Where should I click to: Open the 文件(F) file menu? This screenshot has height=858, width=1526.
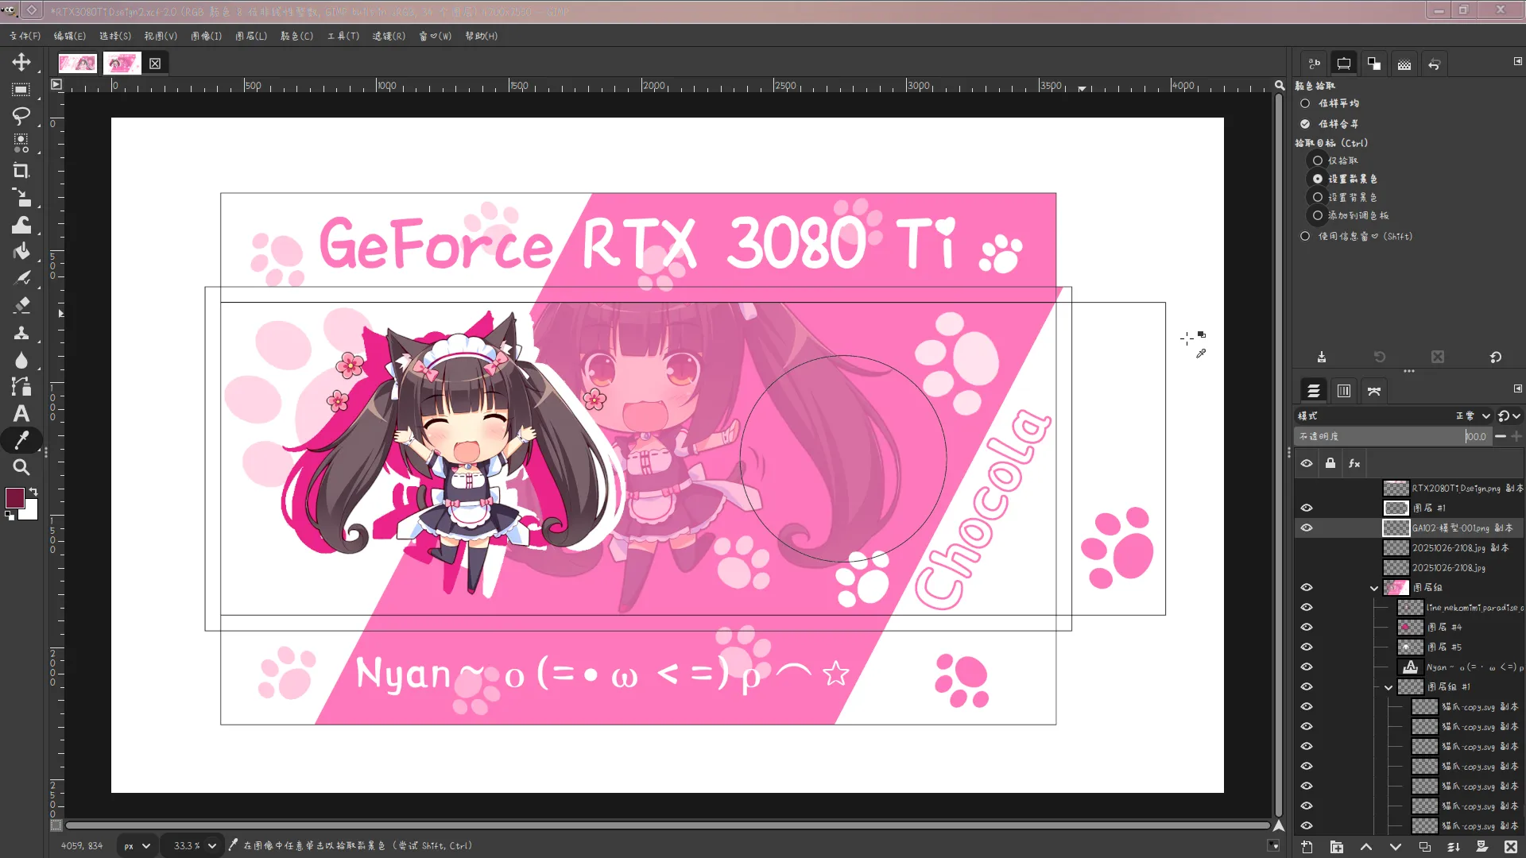(x=25, y=36)
